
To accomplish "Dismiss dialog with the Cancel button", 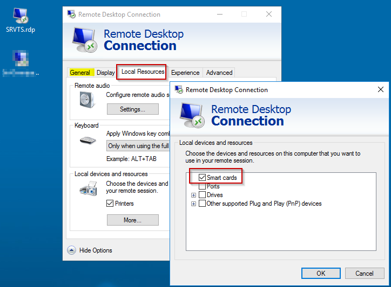I will pyautogui.click(x=365, y=274).
